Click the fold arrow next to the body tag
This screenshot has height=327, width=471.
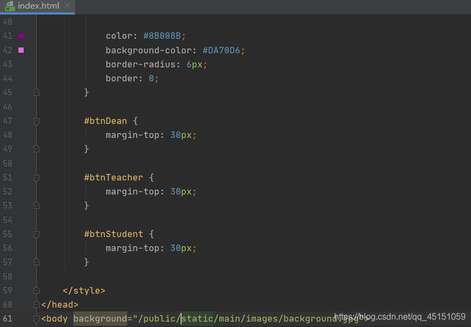(36, 318)
